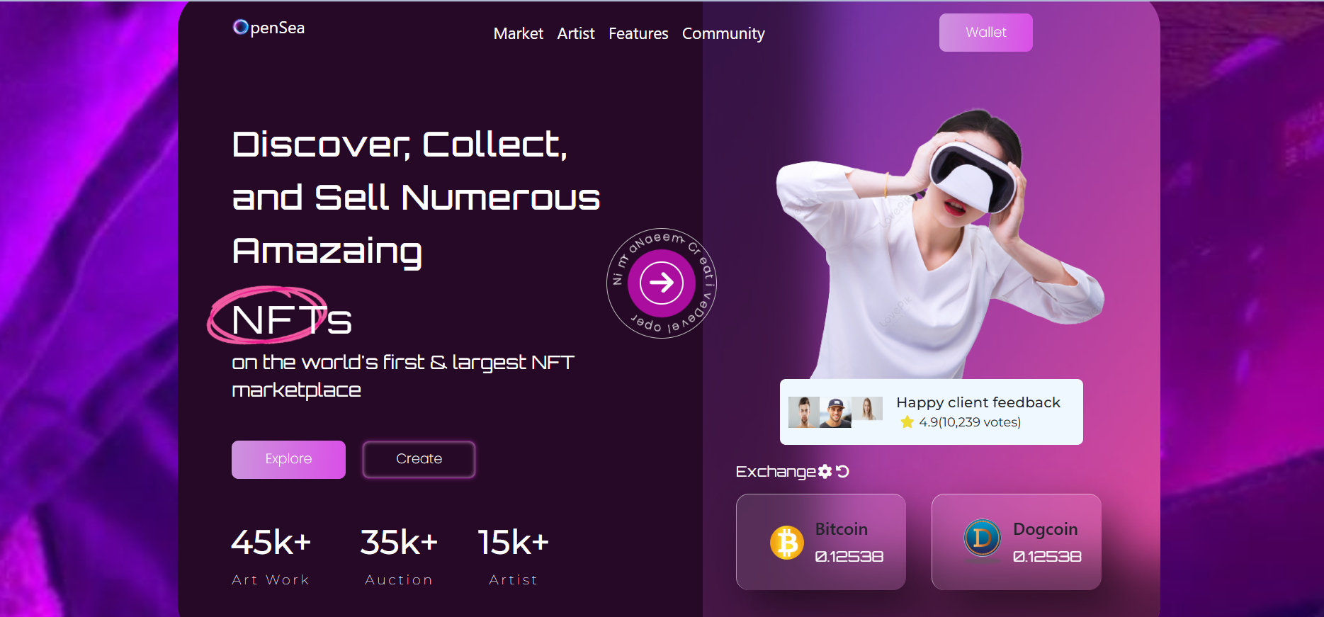
Task: Click the third client avatar photo
Action: pyautogui.click(x=867, y=409)
